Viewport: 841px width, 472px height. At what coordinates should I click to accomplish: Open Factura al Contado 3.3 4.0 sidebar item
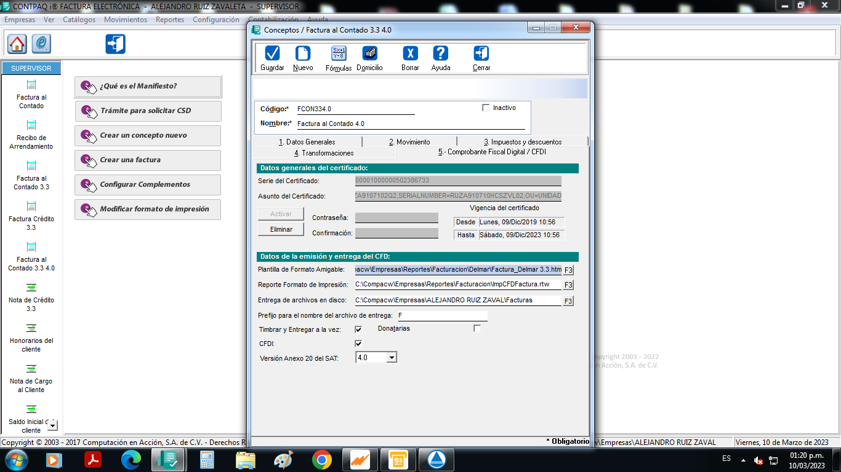click(x=31, y=257)
